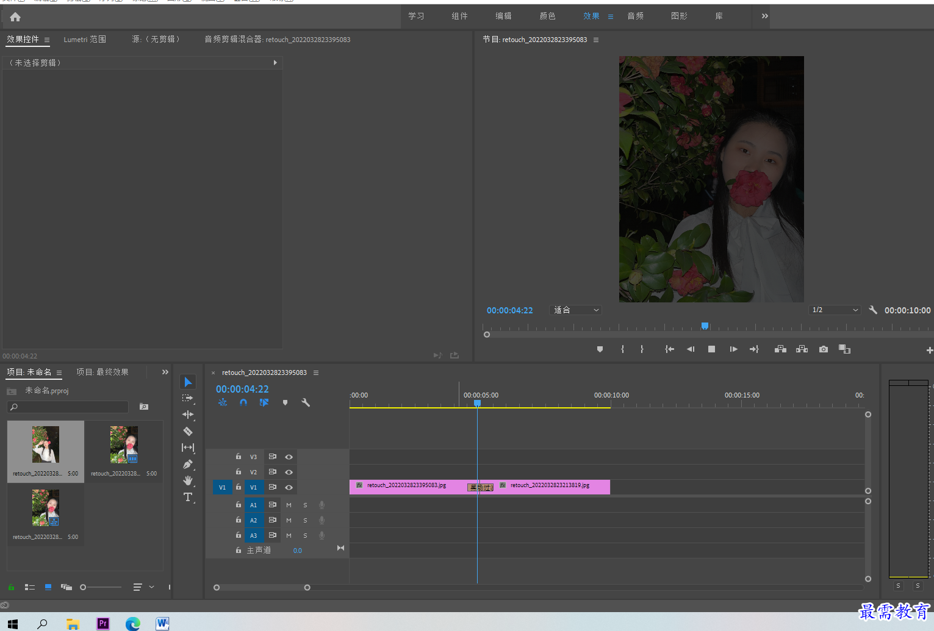Switch to 学习 workspace
The image size is (934, 631).
pyautogui.click(x=416, y=16)
